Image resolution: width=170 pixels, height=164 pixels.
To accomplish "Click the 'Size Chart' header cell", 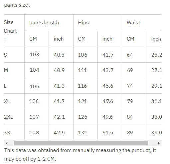I will click(14, 31).
